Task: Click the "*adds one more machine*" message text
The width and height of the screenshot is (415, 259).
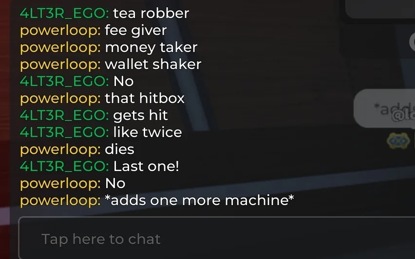Action: pos(199,200)
